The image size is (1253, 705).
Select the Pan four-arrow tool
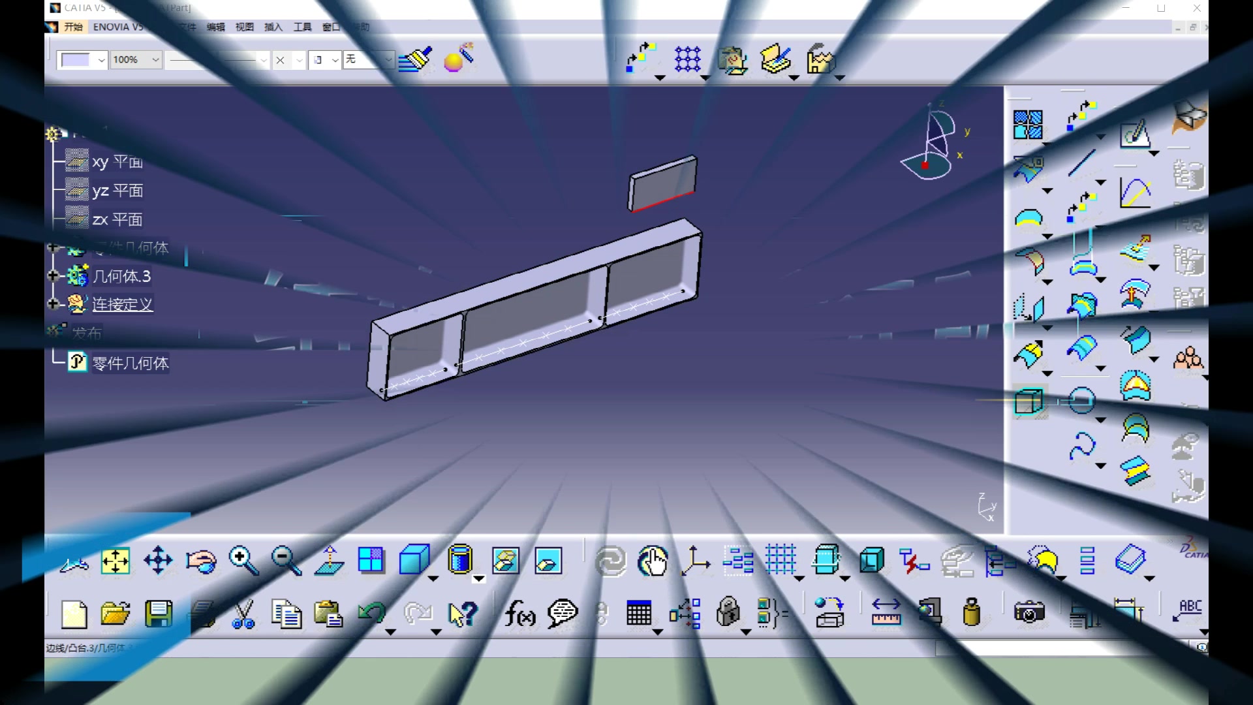pos(158,561)
